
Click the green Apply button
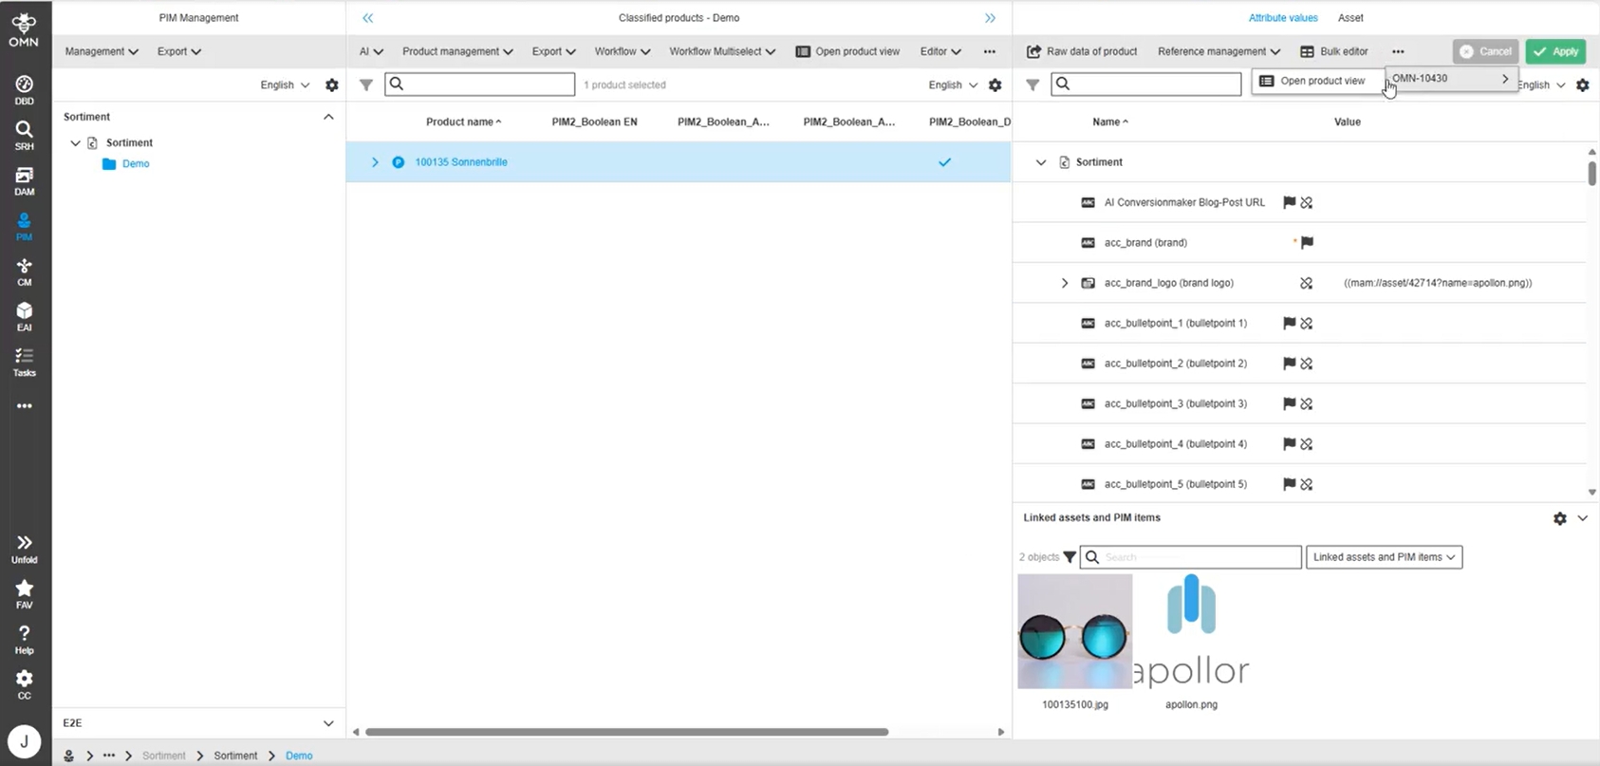(1555, 51)
